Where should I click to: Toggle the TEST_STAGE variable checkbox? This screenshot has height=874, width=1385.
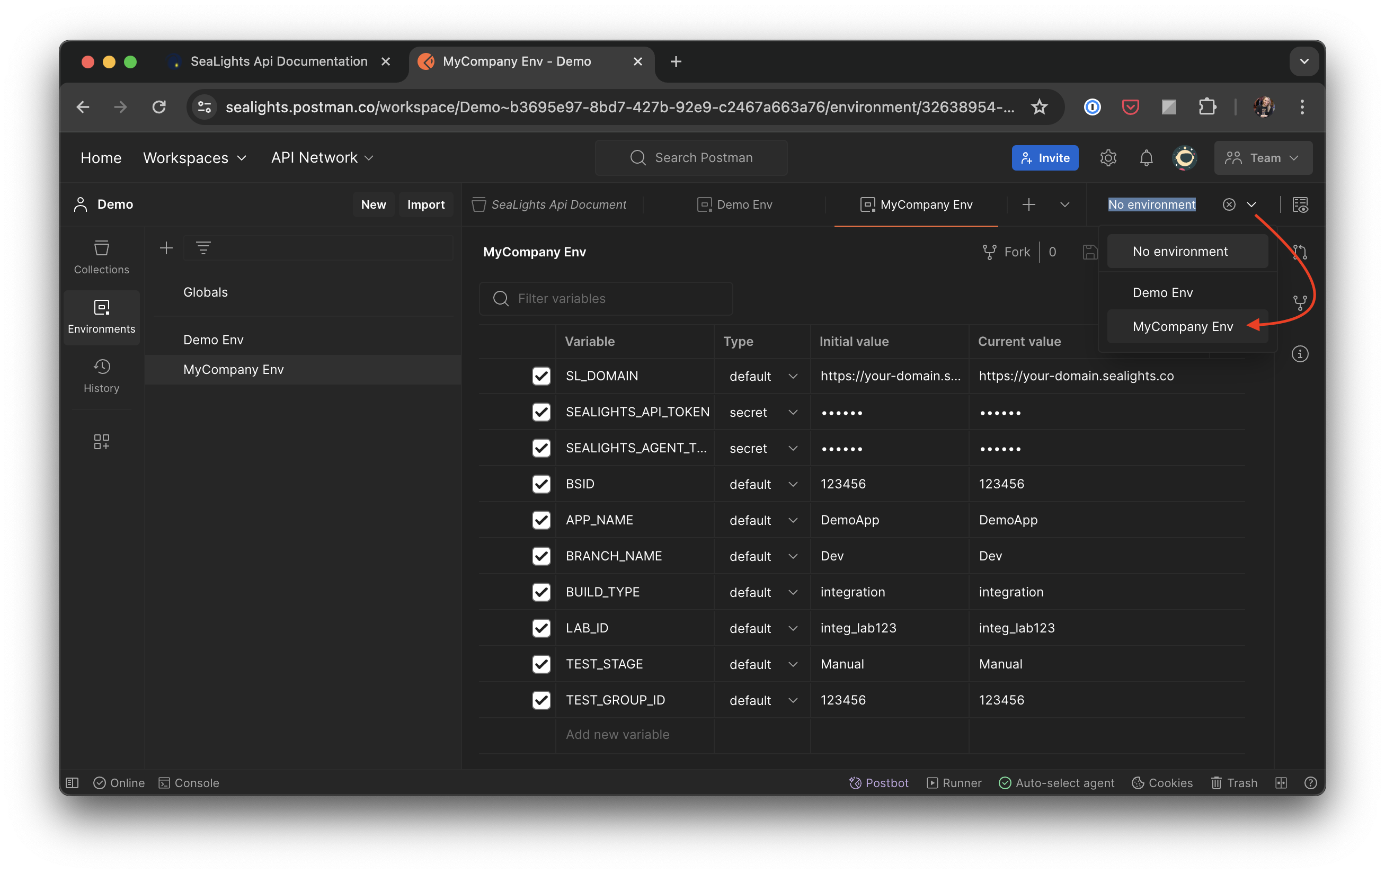tap(540, 664)
